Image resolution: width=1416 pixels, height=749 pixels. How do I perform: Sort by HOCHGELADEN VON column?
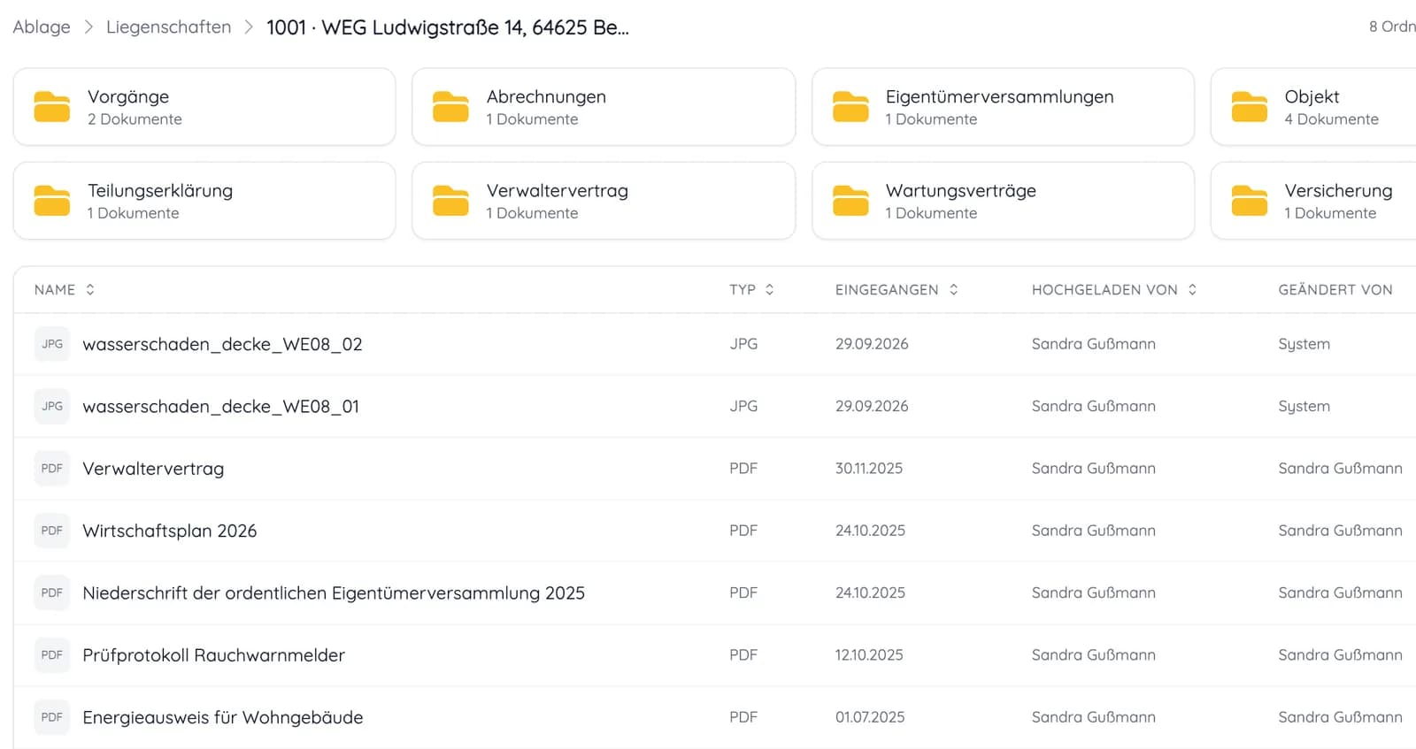click(1114, 290)
